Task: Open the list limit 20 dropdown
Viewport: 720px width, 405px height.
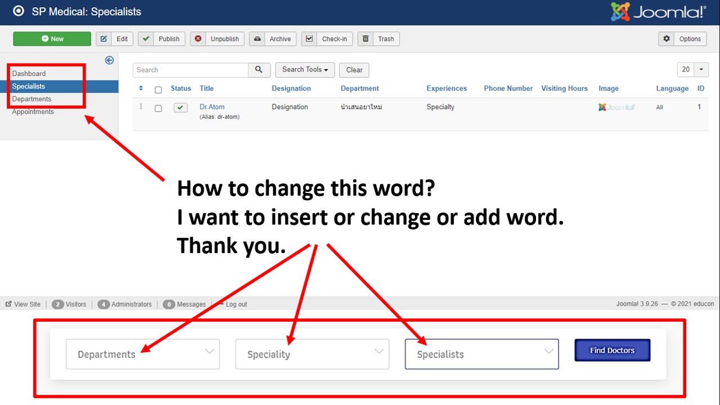Action: point(692,70)
